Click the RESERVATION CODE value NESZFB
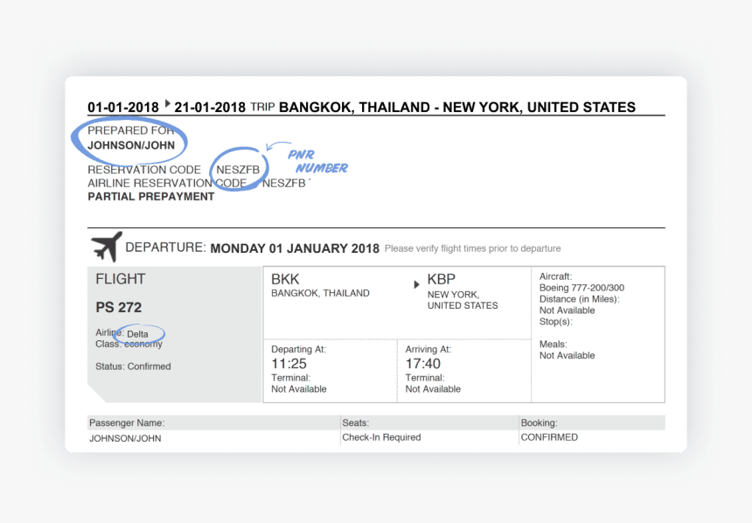The image size is (752, 523). click(x=238, y=170)
